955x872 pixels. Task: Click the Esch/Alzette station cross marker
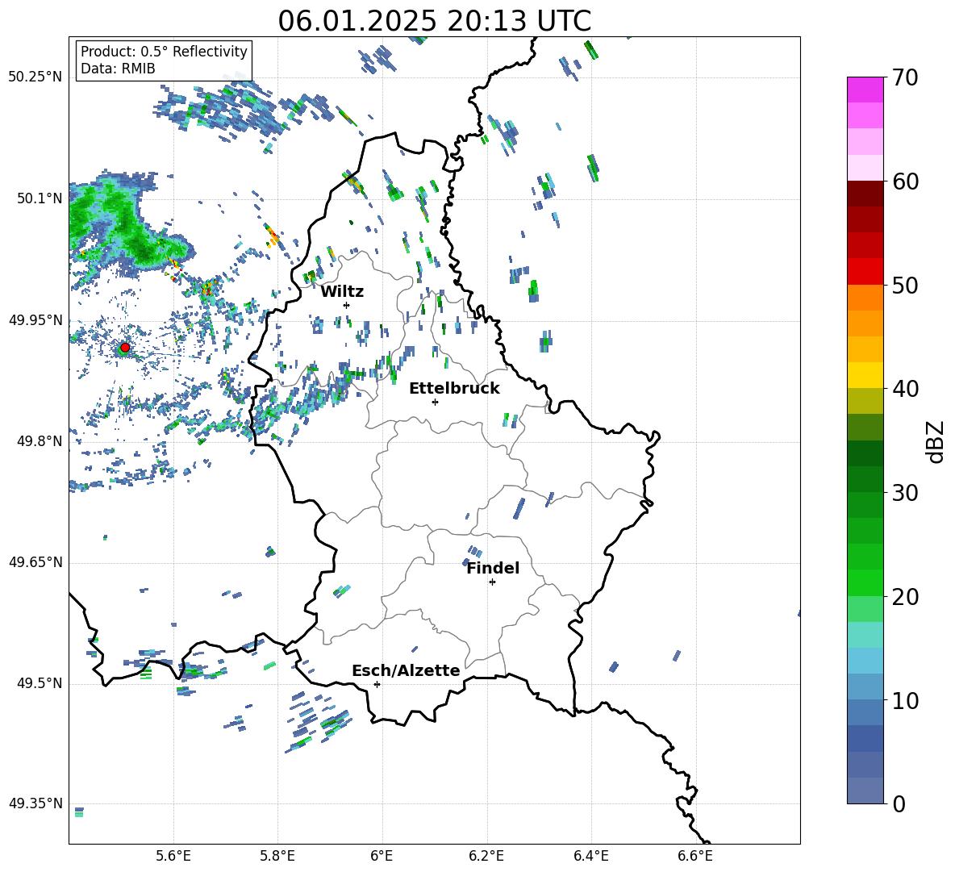(377, 684)
